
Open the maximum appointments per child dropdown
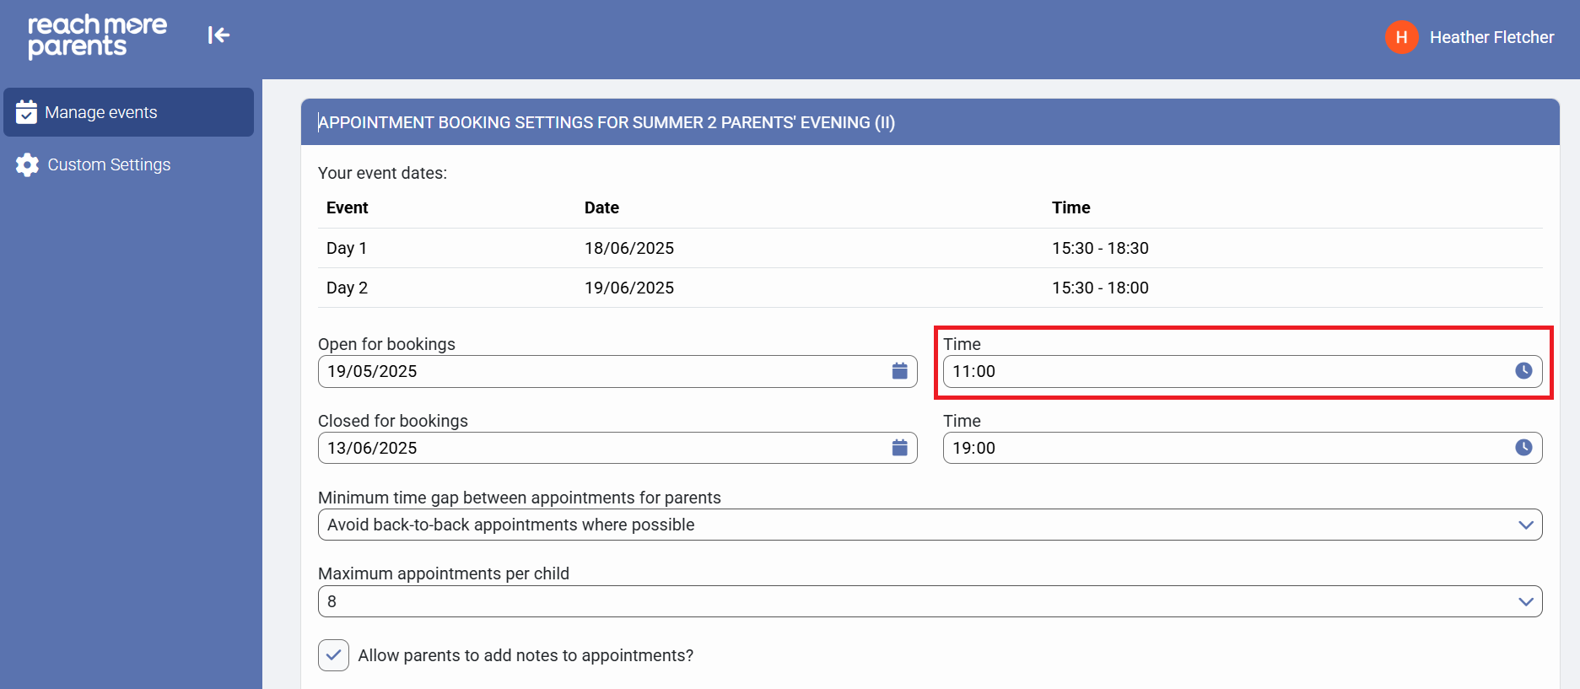point(1524,601)
